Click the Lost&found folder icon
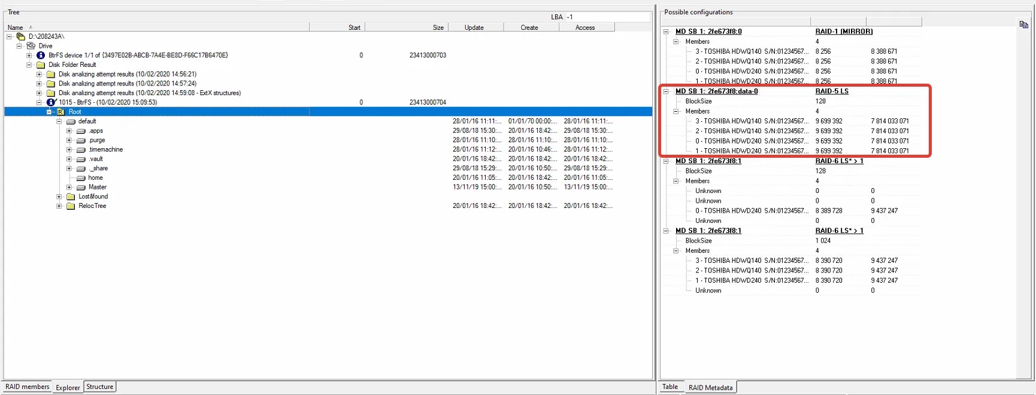 point(71,197)
